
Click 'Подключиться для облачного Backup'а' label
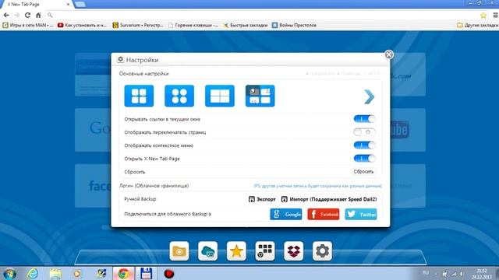click(168, 214)
